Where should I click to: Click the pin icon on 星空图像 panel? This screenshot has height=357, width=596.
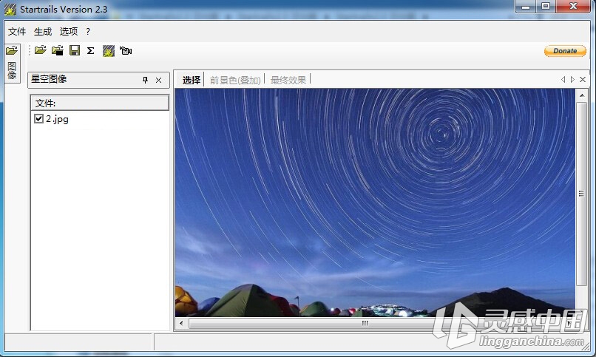(145, 80)
